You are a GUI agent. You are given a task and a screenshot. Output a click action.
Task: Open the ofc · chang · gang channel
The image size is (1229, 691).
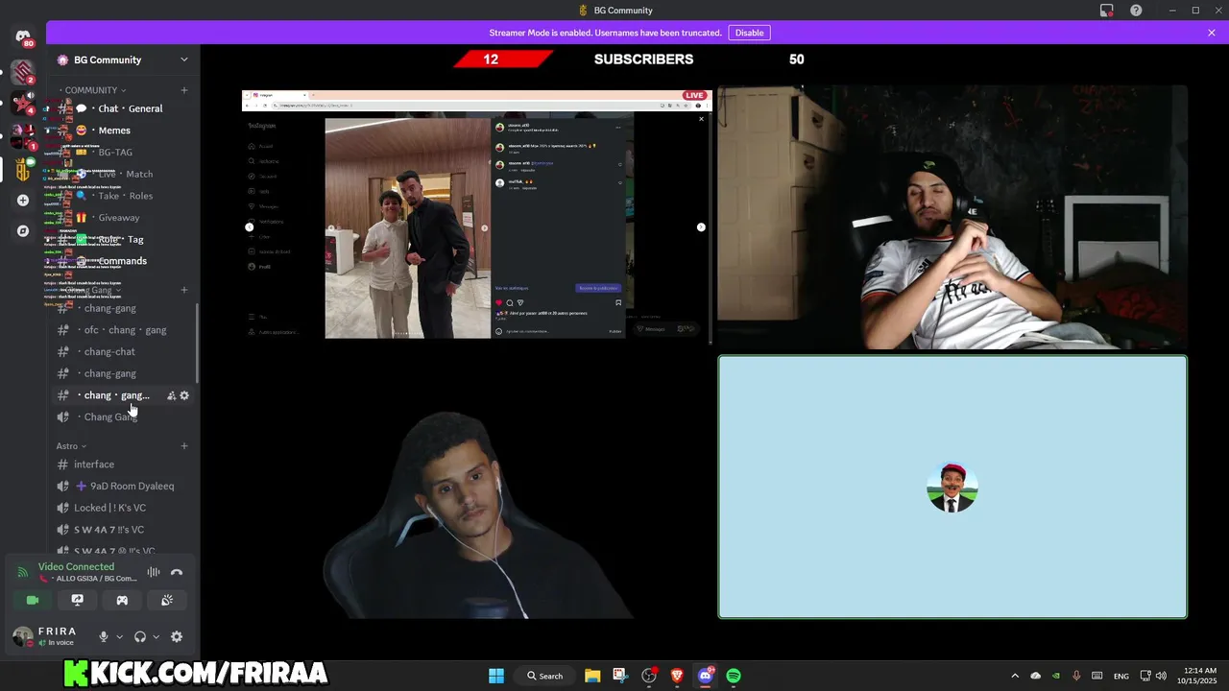[x=123, y=330]
